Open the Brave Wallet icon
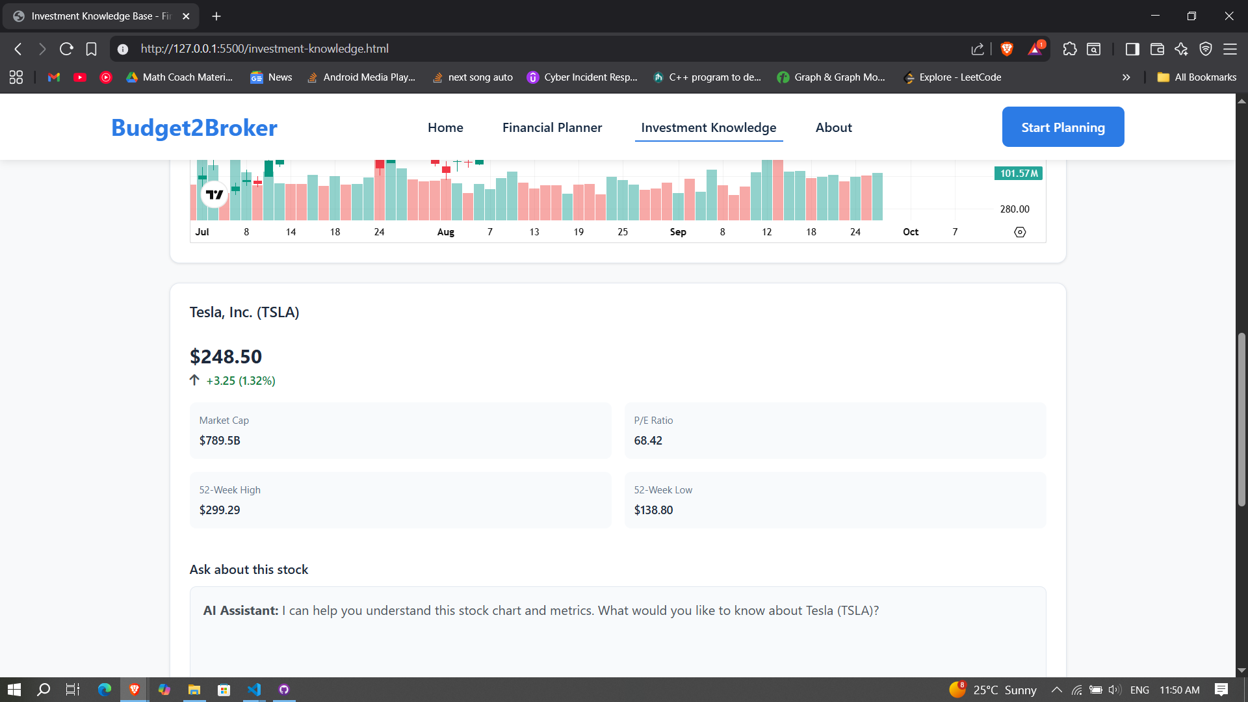Screen dimensions: 1248x702 [x=1157, y=49]
